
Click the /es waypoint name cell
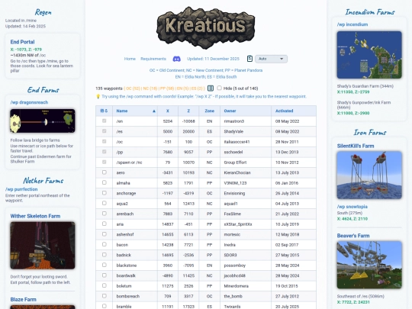[135, 132]
